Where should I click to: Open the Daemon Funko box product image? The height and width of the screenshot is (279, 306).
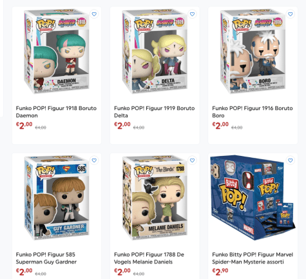(57, 51)
